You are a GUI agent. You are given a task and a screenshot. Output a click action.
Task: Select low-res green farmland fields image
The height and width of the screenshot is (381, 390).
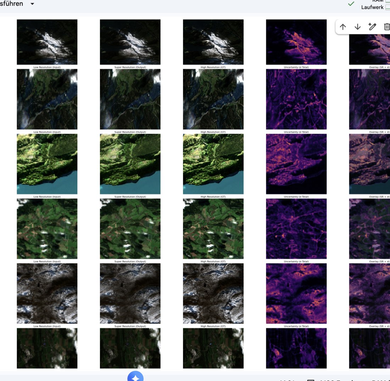[x=47, y=229]
